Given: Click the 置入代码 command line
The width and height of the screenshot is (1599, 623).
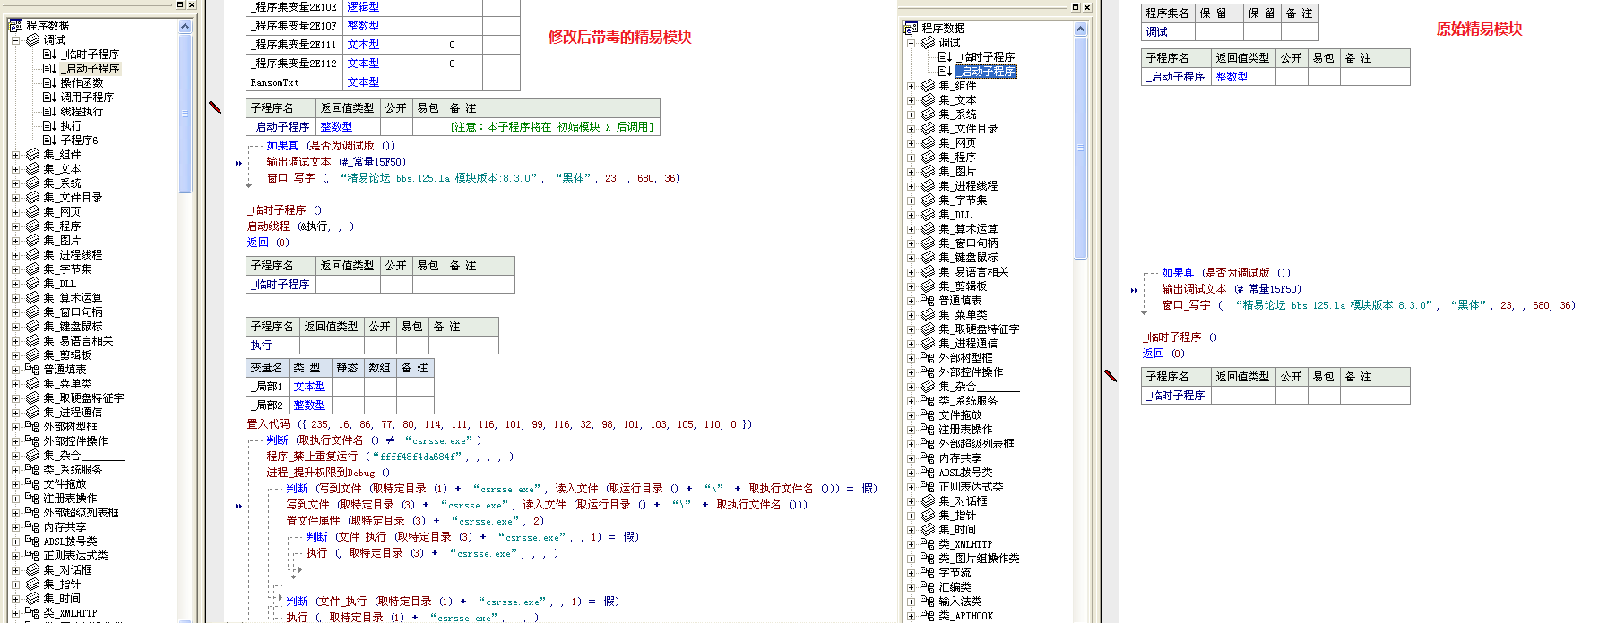Looking at the screenshot, I should click(x=268, y=424).
